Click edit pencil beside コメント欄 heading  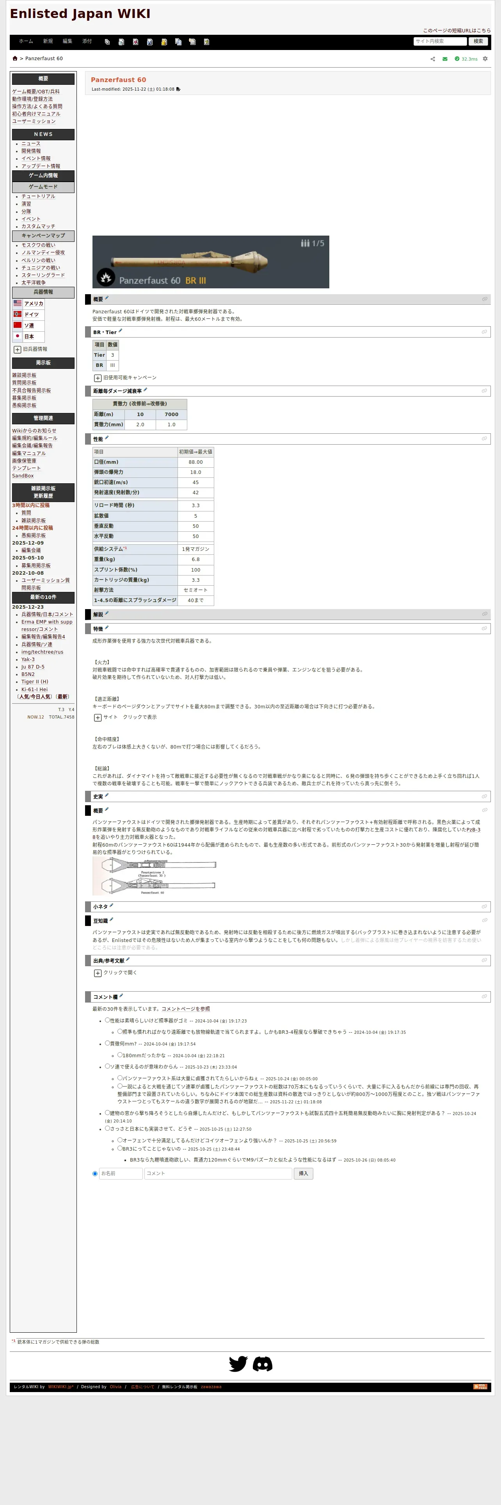click(x=121, y=996)
